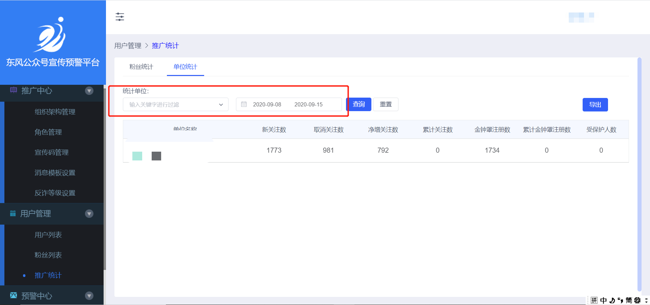
Task: Open the 统计单位 filter dropdown
Action: click(x=175, y=104)
